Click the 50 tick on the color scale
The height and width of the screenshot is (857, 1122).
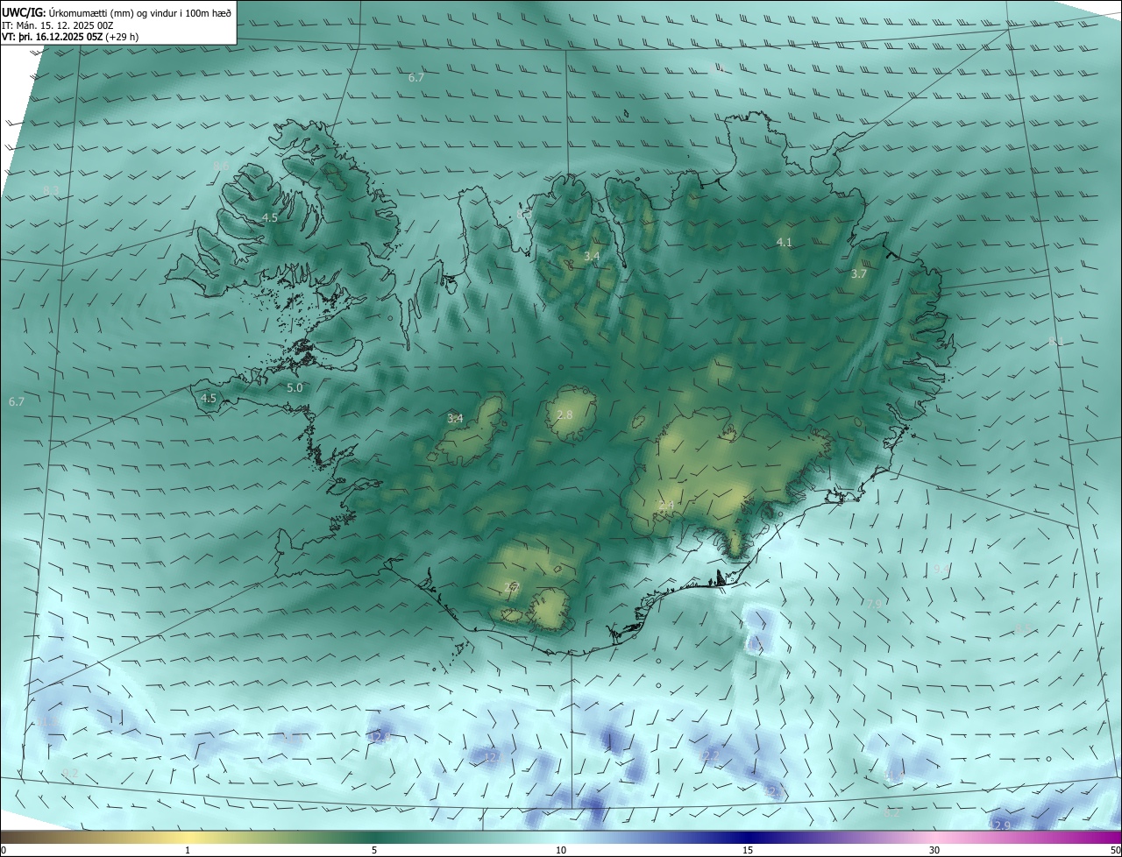(x=1115, y=850)
